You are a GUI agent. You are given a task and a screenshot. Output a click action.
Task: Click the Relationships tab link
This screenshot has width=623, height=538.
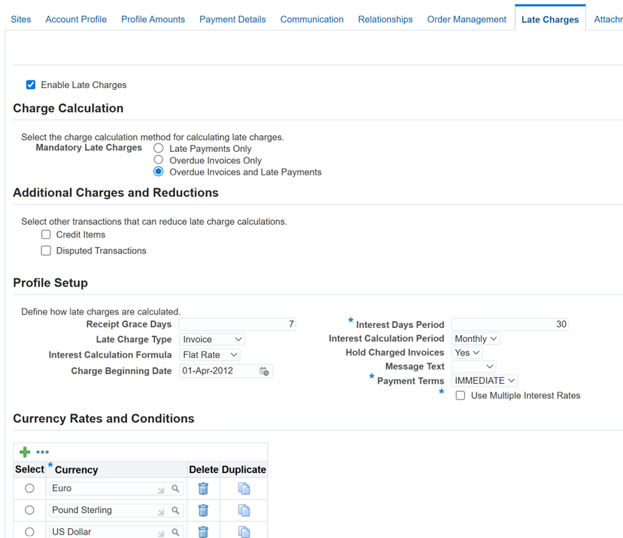tap(385, 19)
